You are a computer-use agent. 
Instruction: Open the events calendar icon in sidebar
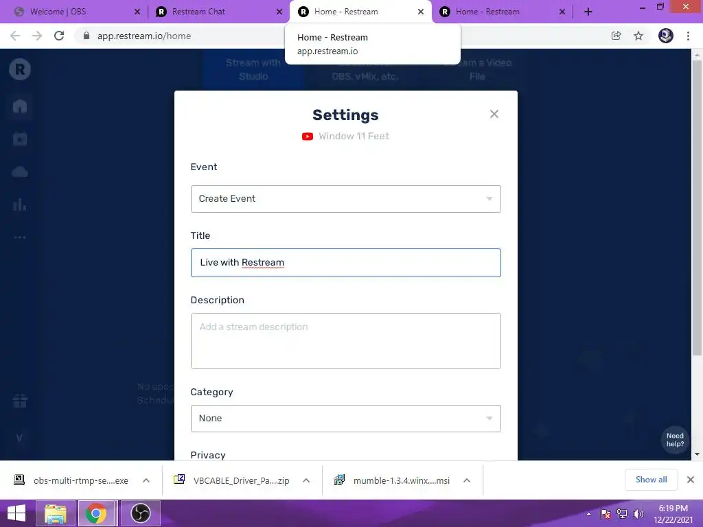tap(20, 139)
